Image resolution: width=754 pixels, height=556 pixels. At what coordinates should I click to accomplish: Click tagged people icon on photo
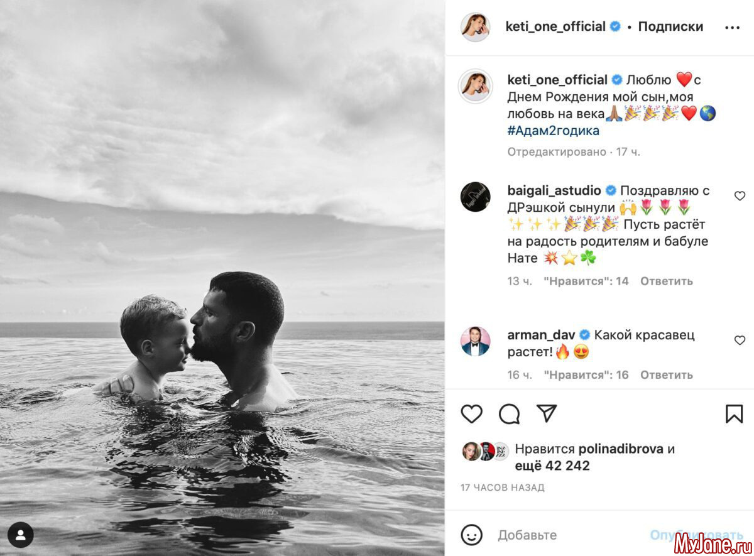(x=21, y=535)
